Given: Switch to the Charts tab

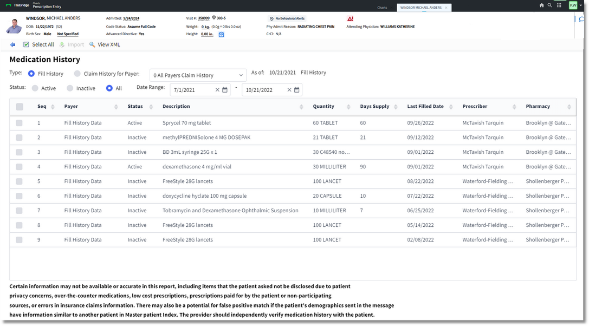Looking at the screenshot, I should pyautogui.click(x=382, y=8).
